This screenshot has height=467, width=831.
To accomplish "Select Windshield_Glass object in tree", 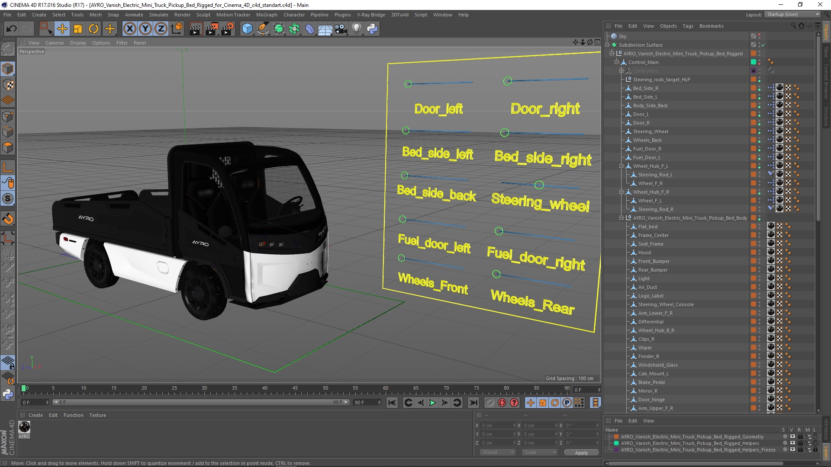I will tap(658, 365).
